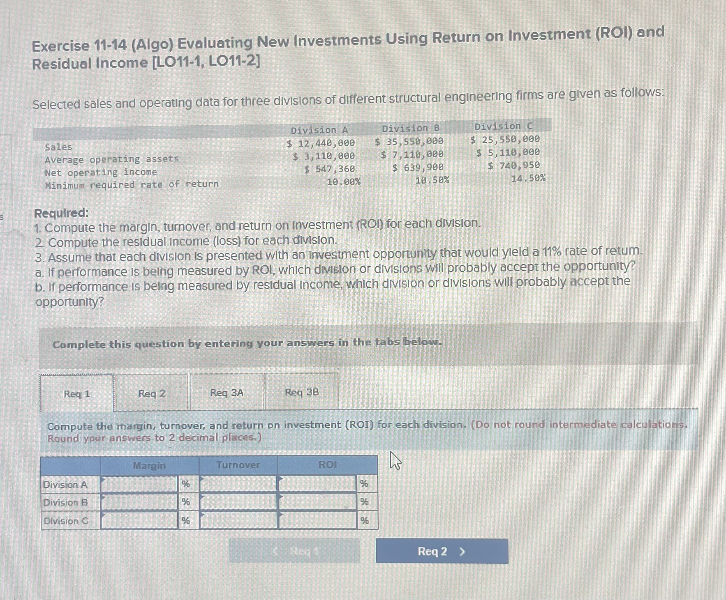Open the Req 3A tab
The width and height of the screenshot is (726, 600).
click(x=226, y=393)
